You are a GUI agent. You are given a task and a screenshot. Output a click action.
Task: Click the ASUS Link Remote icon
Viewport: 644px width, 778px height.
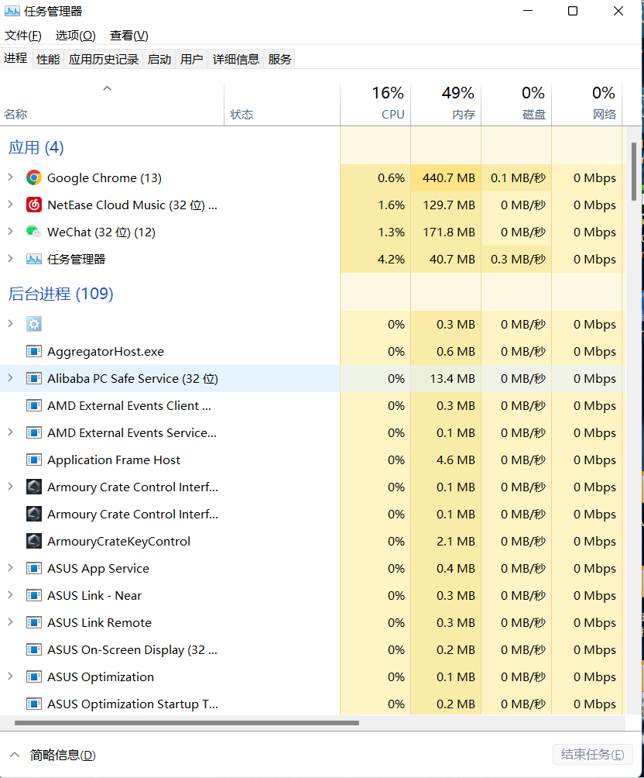[x=34, y=622]
